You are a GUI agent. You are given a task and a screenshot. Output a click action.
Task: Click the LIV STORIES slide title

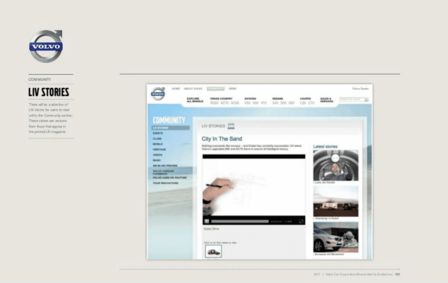49,92
